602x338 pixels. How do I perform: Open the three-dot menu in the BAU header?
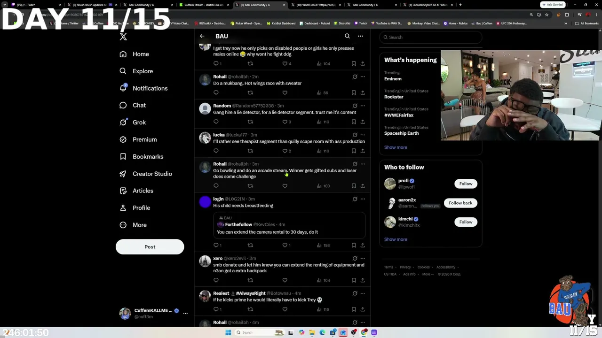(360, 36)
